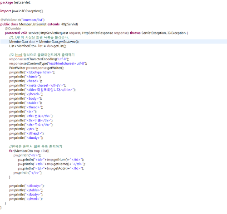
Task: Click the response.setContentType line
Action: point(48,63)
